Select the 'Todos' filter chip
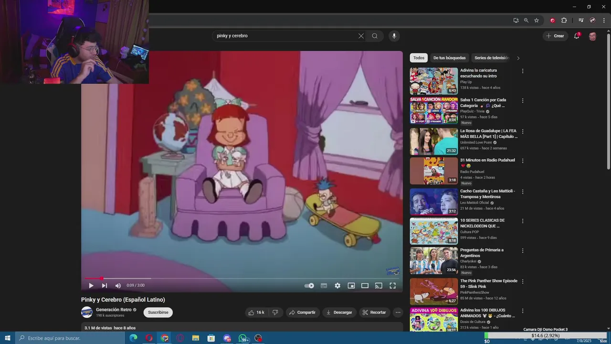The width and height of the screenshot is (611, 344). 419,58
